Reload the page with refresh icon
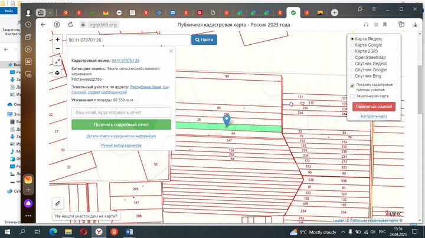 (70, 25)
